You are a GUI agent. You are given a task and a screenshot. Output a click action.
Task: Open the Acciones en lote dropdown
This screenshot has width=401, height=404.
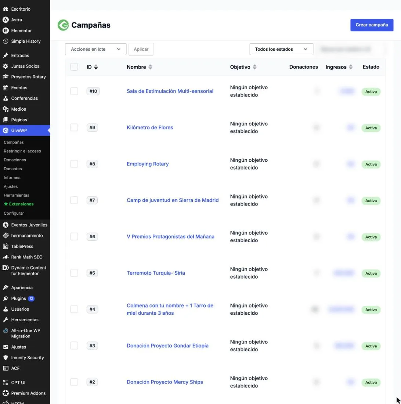[x=95, y=49]
